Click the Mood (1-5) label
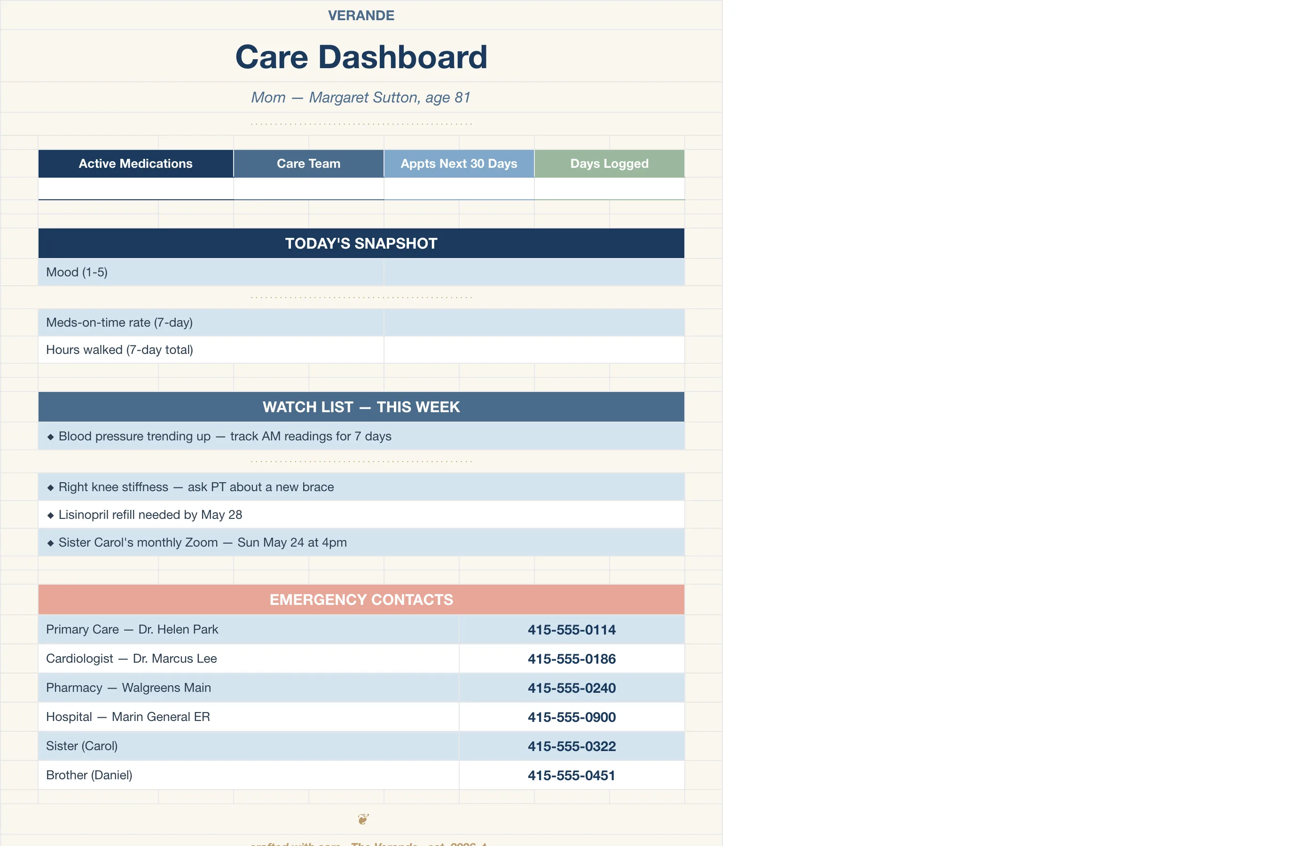 click(77, 272)
